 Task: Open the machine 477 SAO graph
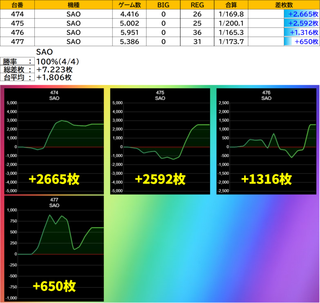(54, 248)
